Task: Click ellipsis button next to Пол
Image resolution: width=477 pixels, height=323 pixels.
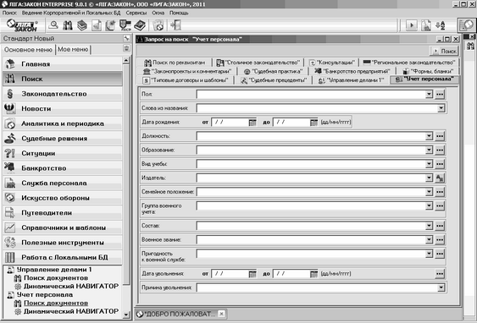Action: [x=440, y=94]
